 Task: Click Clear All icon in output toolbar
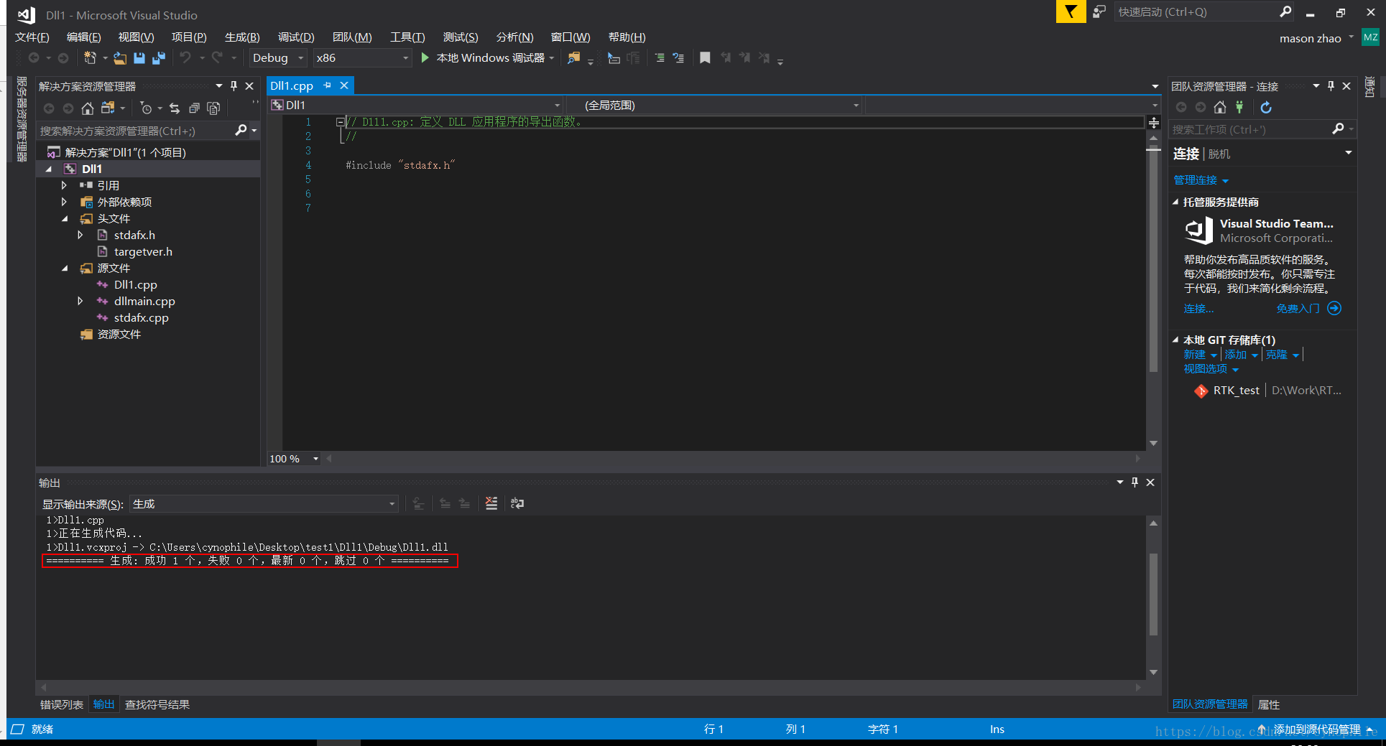click(x=491, y=503)
